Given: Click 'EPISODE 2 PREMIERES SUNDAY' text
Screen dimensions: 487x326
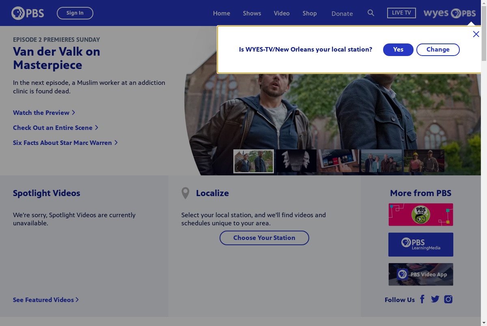Looking at the screenshot, I should pyautogui.click(x=56, y=39).
